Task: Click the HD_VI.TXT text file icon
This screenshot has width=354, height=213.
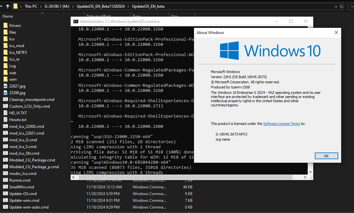Action: tap(6, 113)
